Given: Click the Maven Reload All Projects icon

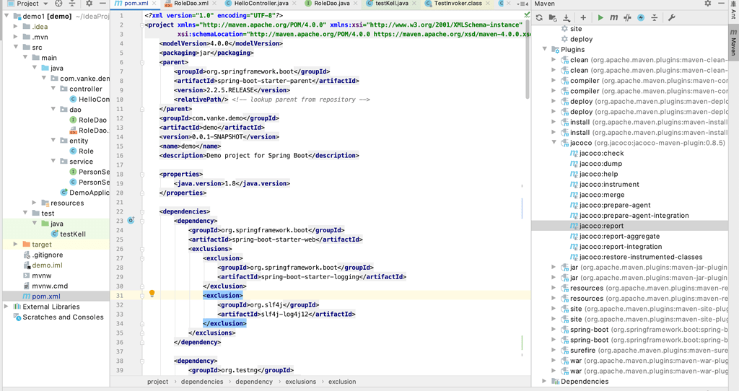Looking at the screenshot, I should pos(539,17).
